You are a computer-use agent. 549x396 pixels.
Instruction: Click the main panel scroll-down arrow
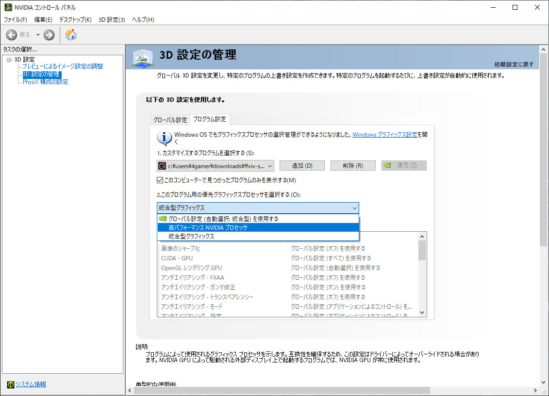(x=543, y=382)
